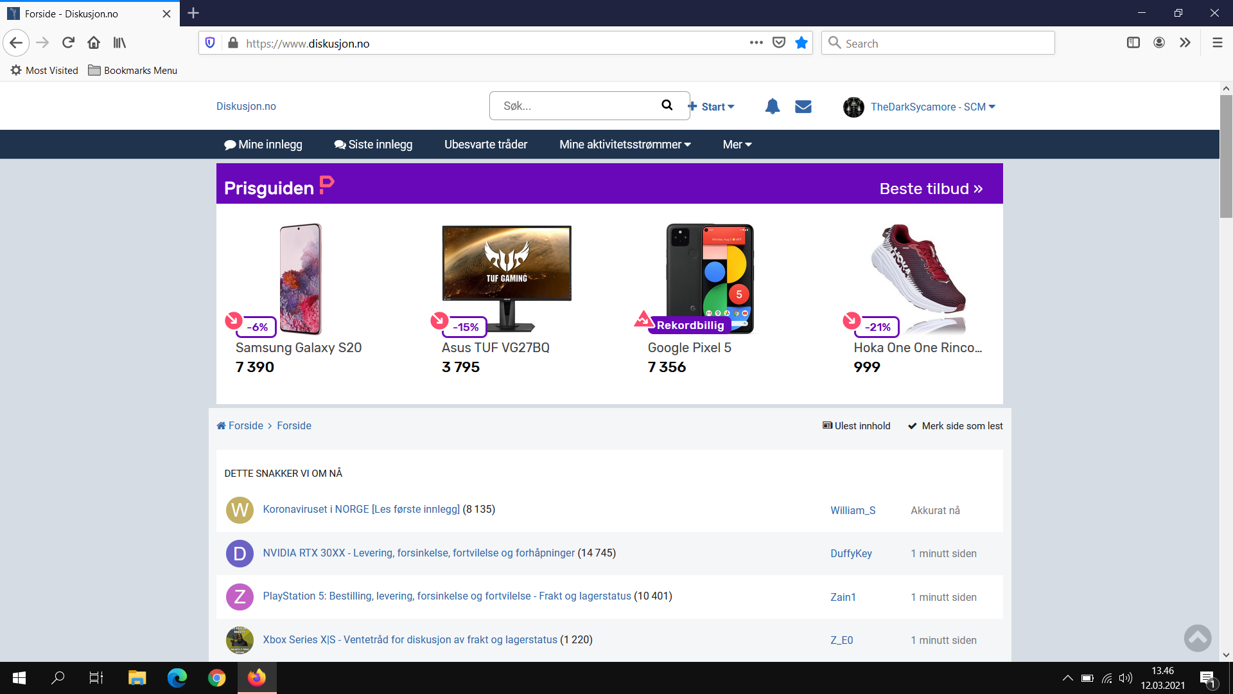Viewport: 1233px width, 694px height.
Task: Launch Microsoft Edge from the taskbar
Action: (177, 678)
